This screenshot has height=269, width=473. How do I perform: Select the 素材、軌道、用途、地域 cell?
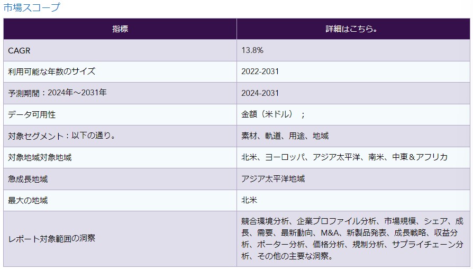click(x=285, y=136)
